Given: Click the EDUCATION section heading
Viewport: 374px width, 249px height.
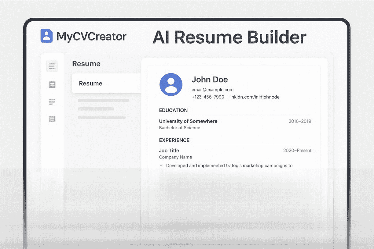Looking at the screenshot, I should click(x=173, y=110).
